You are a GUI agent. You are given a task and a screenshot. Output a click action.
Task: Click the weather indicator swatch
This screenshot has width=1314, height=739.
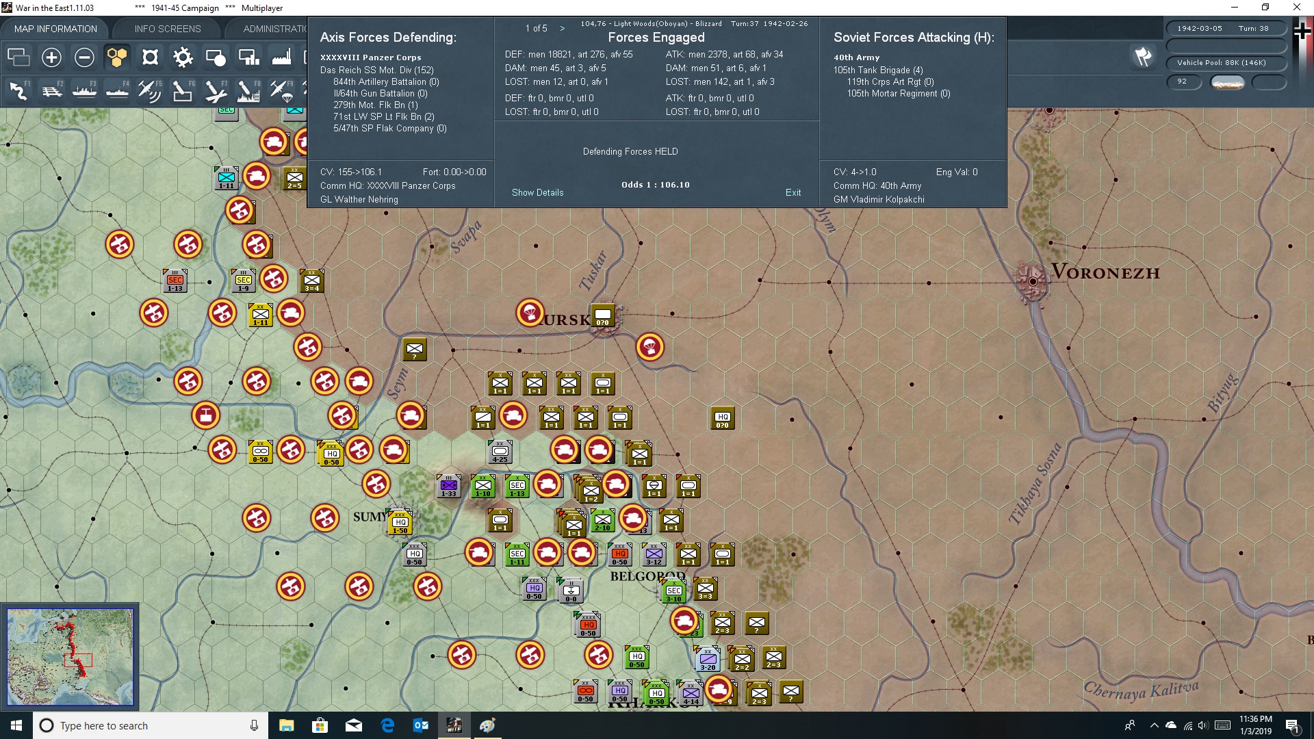click(x=1227, y=82)
